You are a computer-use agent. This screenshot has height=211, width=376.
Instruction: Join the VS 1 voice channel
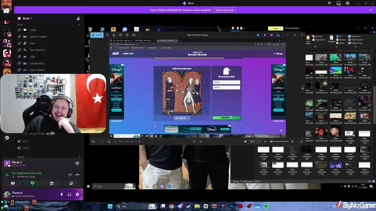(49, 141)
